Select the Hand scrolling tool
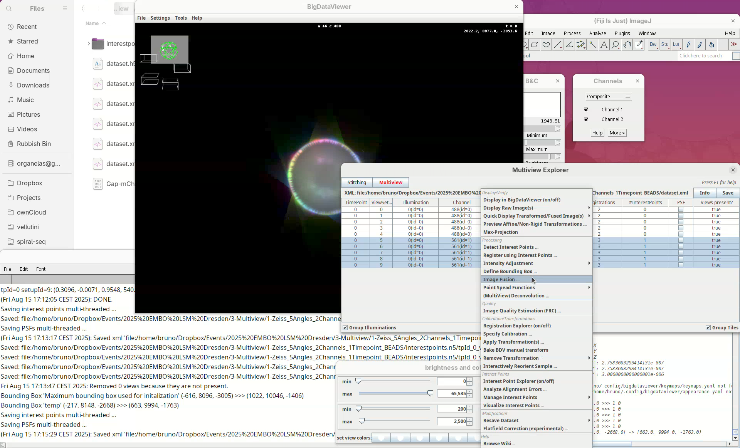This screenshot has height=448, width=740. [x=627, y=45]
